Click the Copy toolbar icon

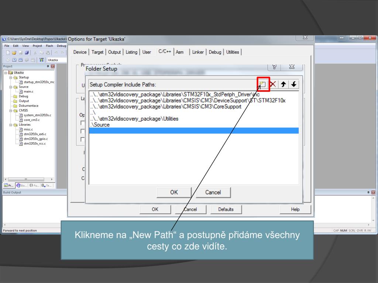(x=41, y=53)
